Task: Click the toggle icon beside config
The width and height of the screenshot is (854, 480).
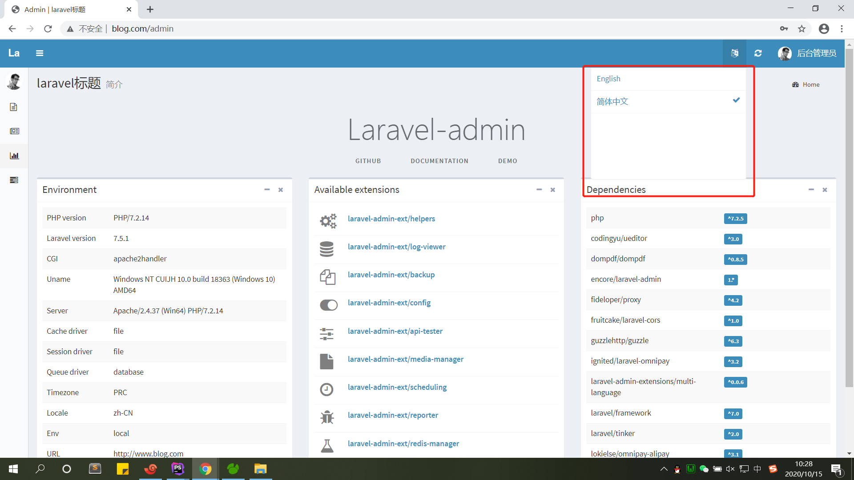Action: click(329, 305)
